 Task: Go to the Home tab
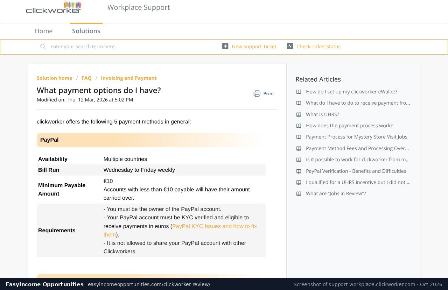click(44, 31)
